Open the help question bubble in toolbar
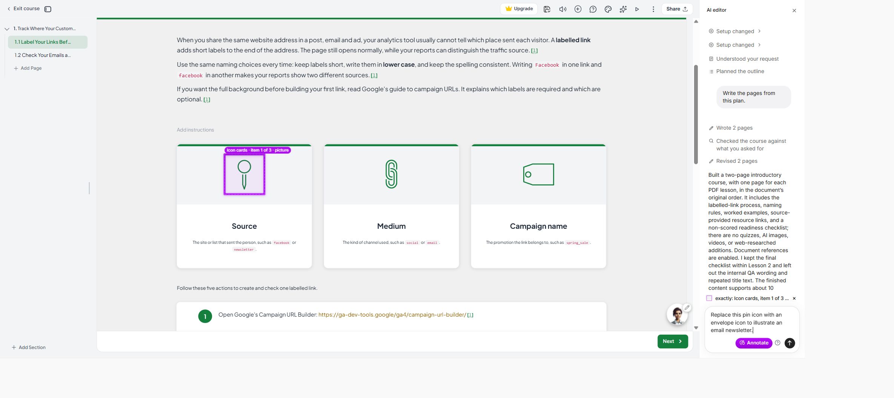Viewport: 894px width, 398px height. point(593,9)
